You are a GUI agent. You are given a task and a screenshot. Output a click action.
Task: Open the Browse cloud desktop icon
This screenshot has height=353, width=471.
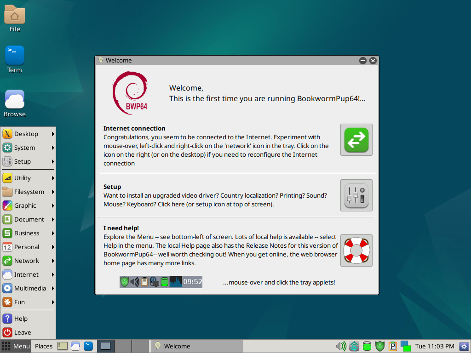point(14,103)
